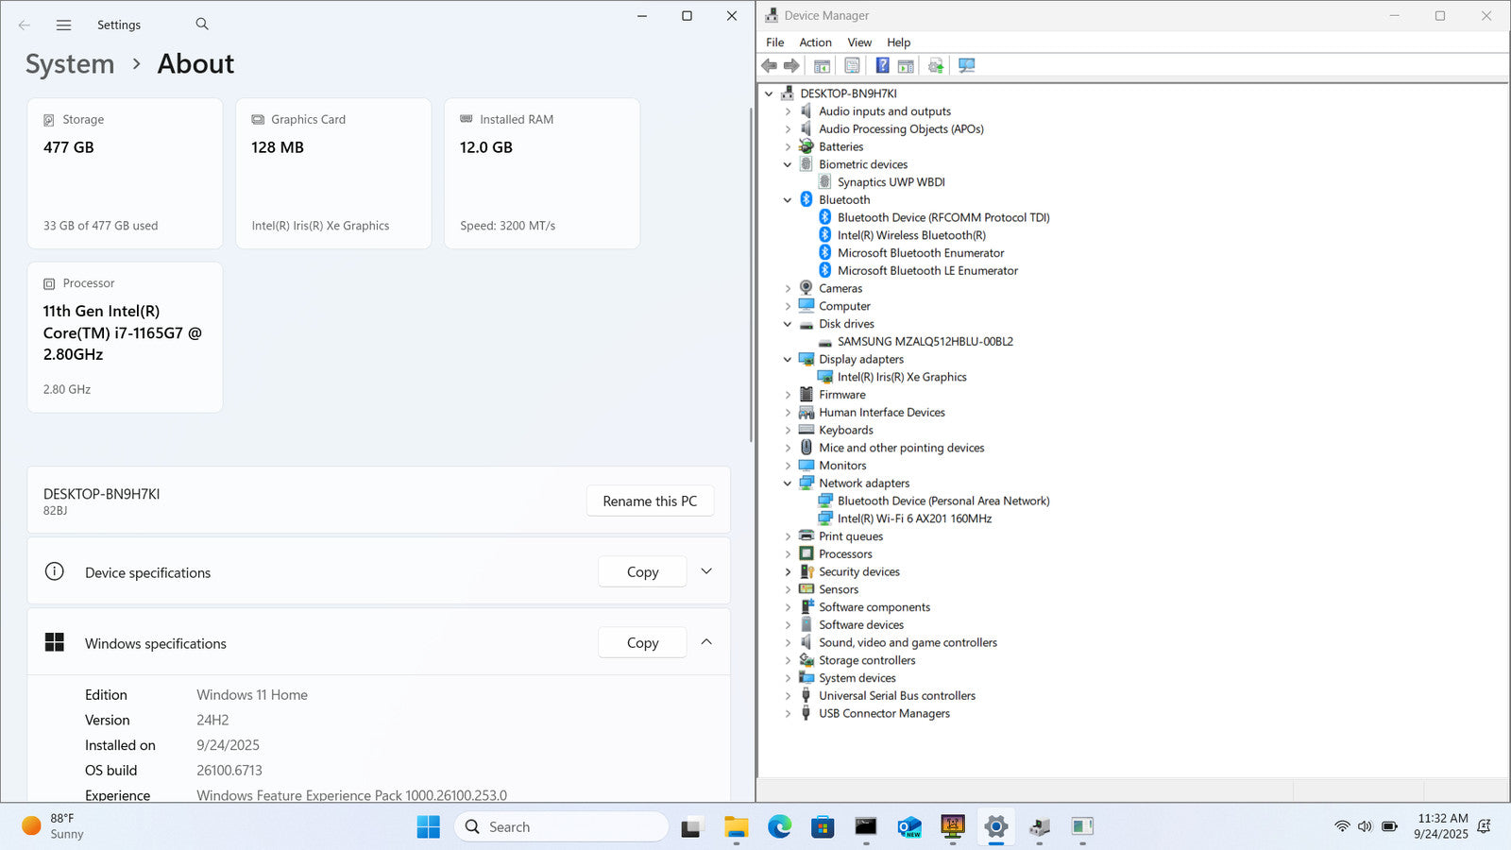
Task: Open the View menu in Device Manager
Action: click(x=858, y=42)
